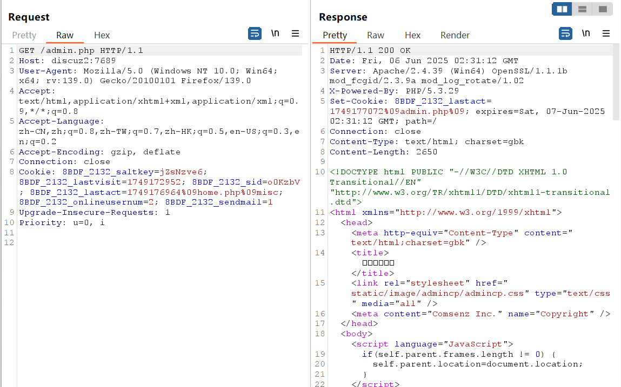
Task: Click the Upgrade-Insecure-Requests header
Action: (95, 213)
